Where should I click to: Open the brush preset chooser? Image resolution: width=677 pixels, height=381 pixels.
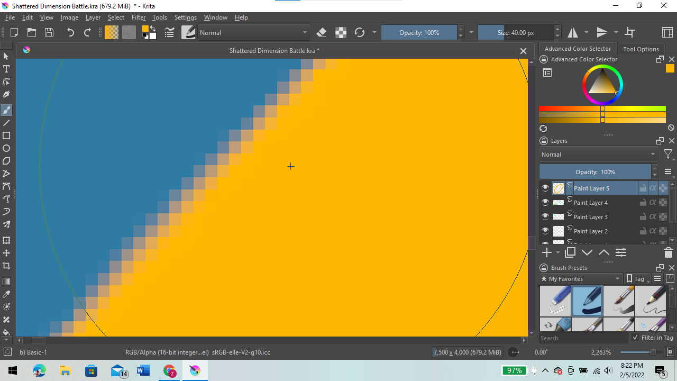pos(188,32)
